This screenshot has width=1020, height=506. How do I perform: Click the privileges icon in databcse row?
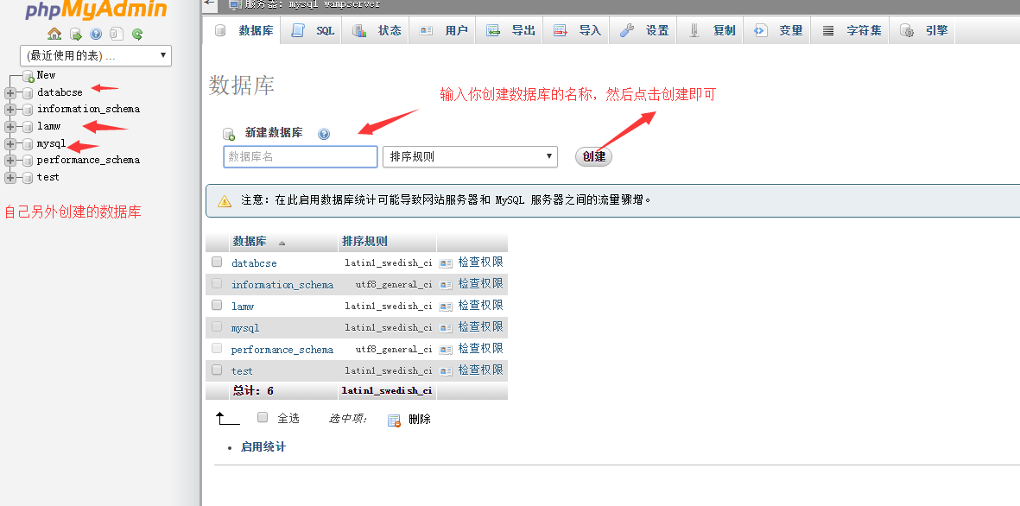446,263
